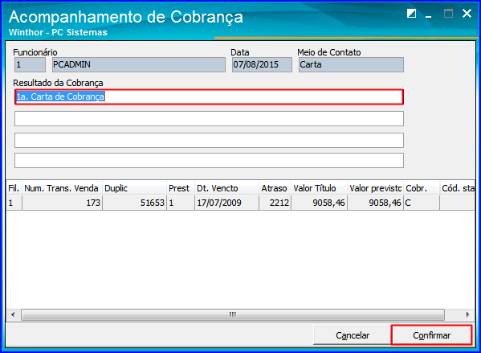Select Valor previsto cell 9058,46
The width and height of the screenshot is (481, 353).
[x=376, y=203]
